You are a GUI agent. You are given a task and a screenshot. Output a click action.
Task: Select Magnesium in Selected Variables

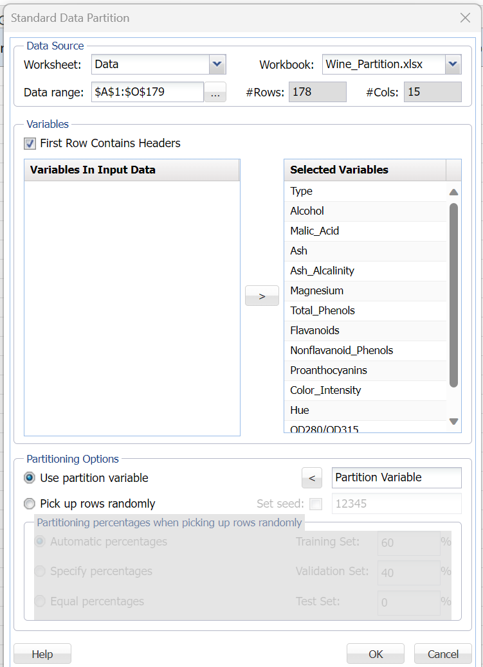coord(316,290)
